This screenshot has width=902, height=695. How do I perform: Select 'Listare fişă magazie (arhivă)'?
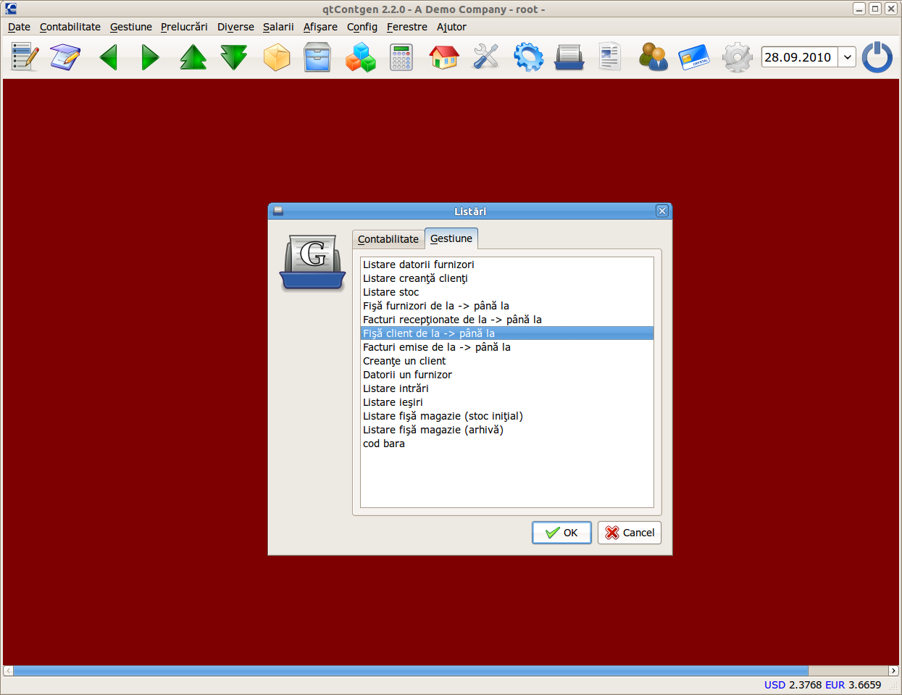507,430
